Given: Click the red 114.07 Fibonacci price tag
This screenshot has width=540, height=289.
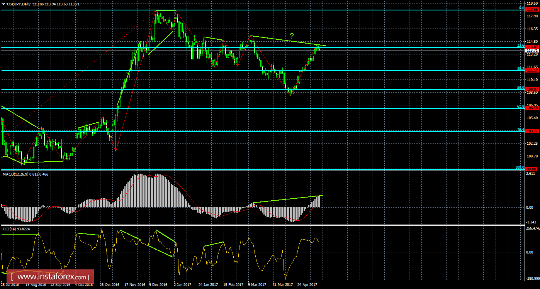Looking at the screenshot, I should coord(532,47).
